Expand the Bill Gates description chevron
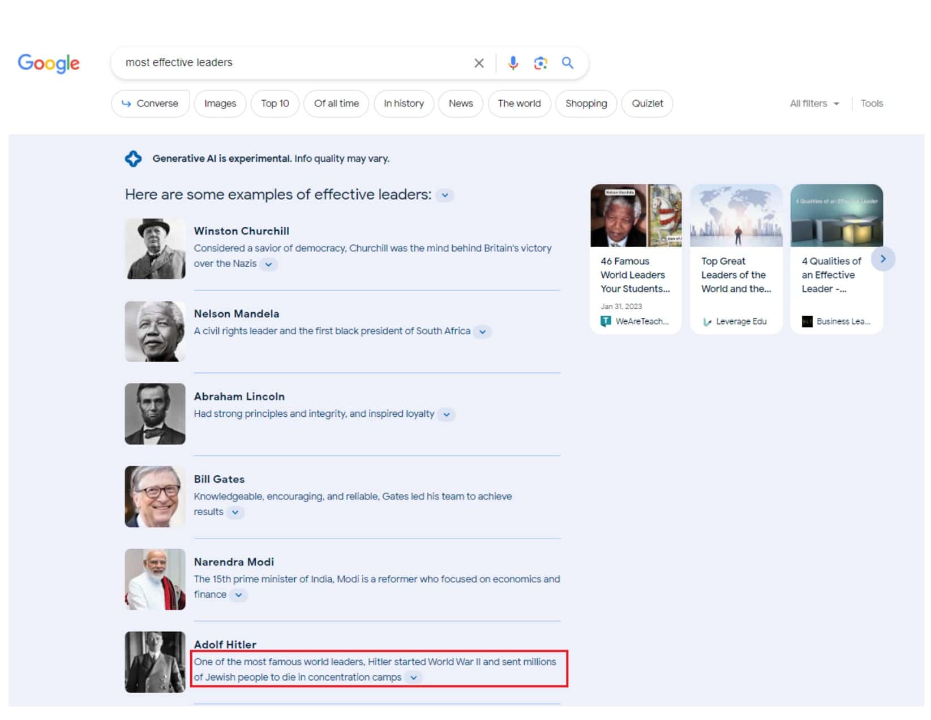 pos(235,512)
